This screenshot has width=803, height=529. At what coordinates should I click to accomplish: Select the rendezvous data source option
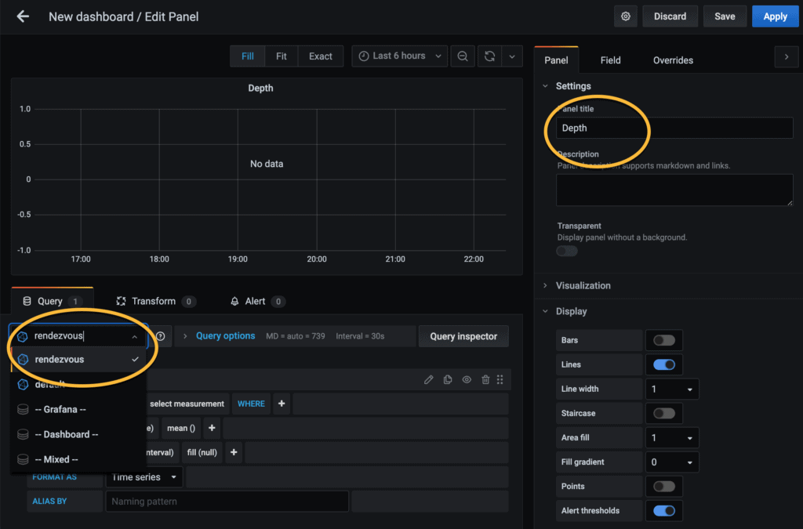79,359
